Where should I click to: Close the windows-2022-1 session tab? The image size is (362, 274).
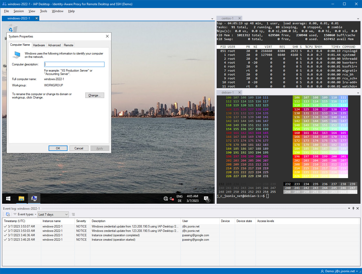(37, 18)
